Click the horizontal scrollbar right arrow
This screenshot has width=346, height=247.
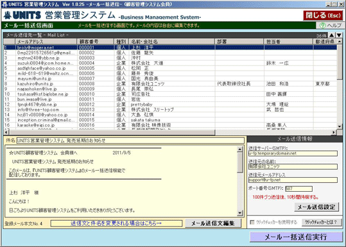334,132
